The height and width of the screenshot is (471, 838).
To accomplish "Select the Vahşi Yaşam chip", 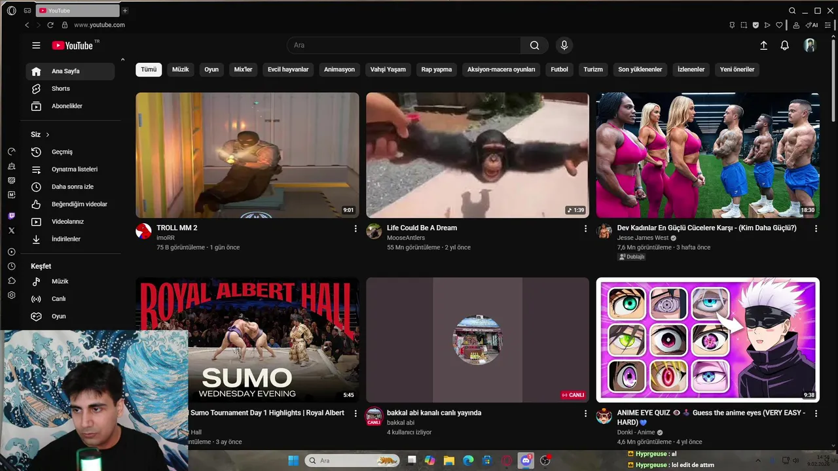I will coord(388,69).
